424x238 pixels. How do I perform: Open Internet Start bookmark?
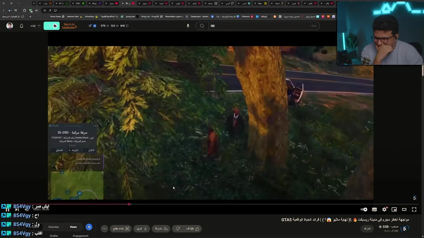[75, 17]
